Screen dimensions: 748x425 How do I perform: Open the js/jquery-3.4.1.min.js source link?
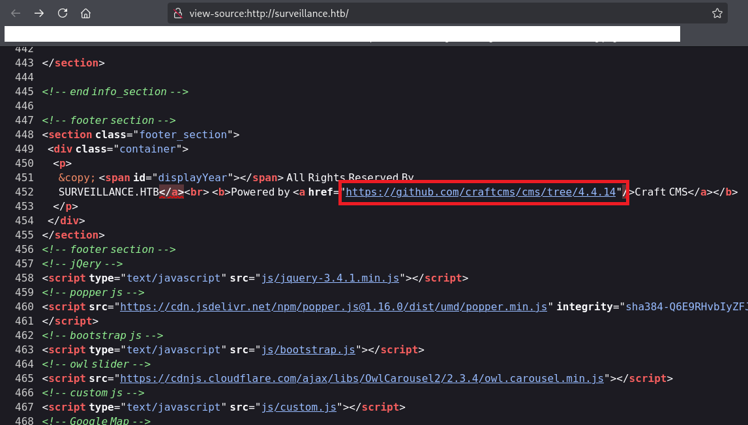(x=331, y=278)
